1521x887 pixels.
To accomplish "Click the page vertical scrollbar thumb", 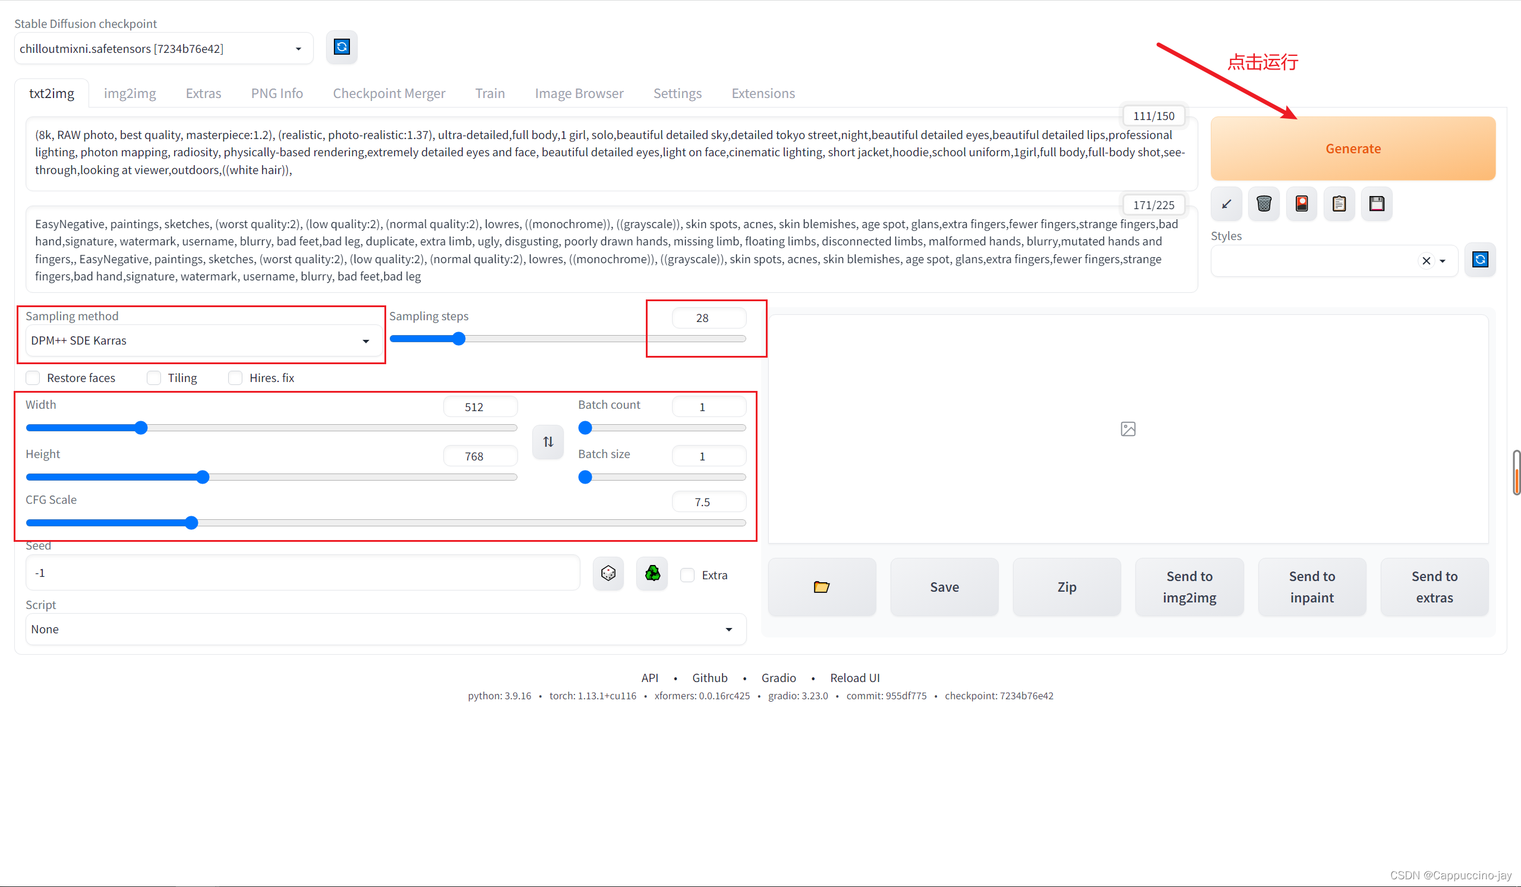I will tap(1516, 472).
